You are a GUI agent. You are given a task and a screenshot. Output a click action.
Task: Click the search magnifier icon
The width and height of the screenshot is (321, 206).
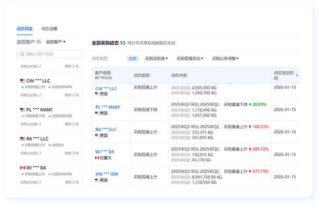(x=22, y=54)
